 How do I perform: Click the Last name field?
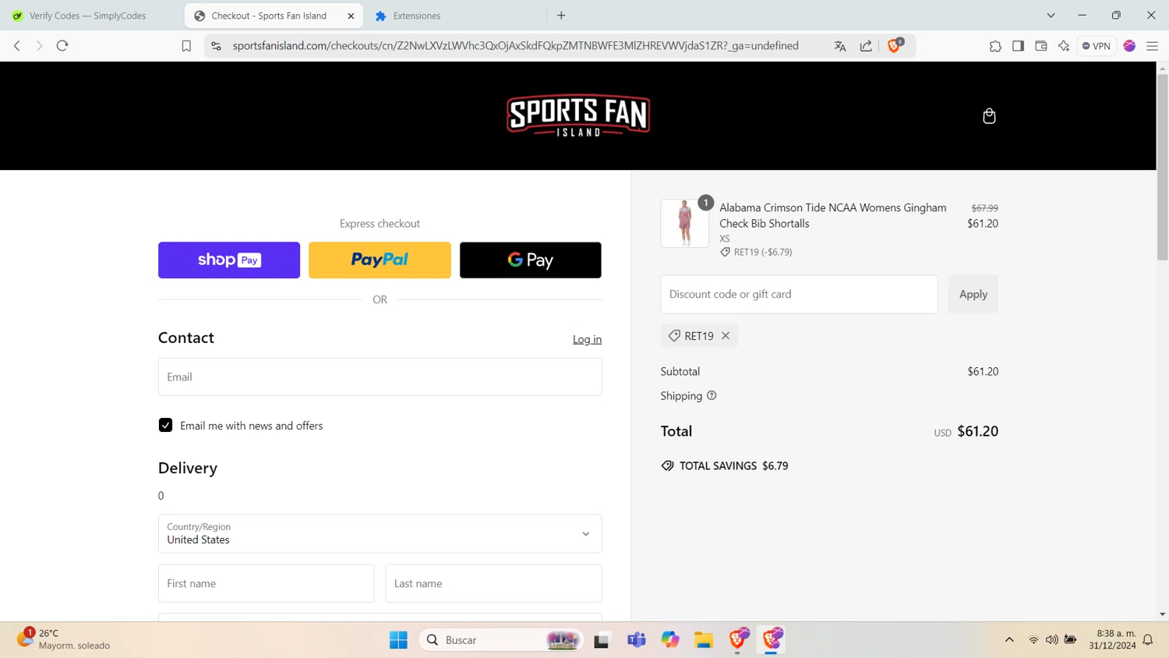point(493,583)
